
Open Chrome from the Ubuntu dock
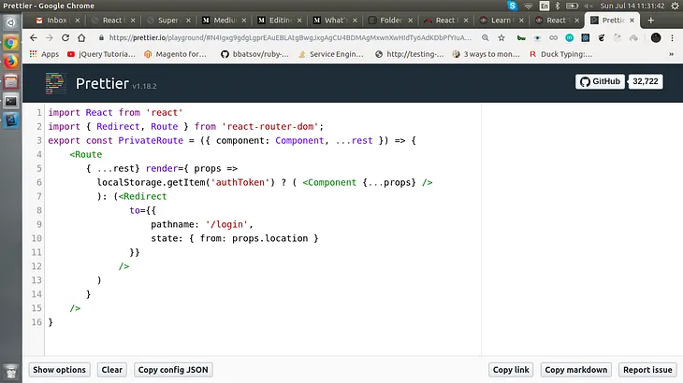click(x=11, y=43)
